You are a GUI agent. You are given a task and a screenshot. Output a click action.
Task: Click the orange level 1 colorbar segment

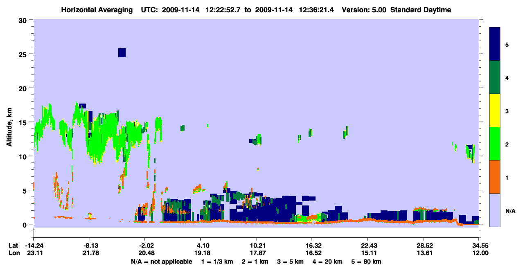pos(495,177)
